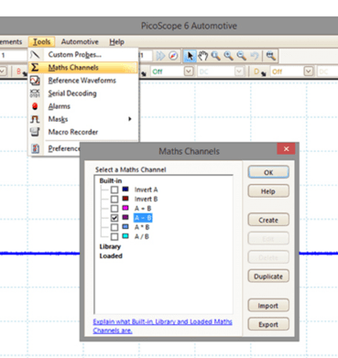Viewport: 338px width, 358px height.
Task: Enable the Invert A checkbox
Action: (114, 190)
